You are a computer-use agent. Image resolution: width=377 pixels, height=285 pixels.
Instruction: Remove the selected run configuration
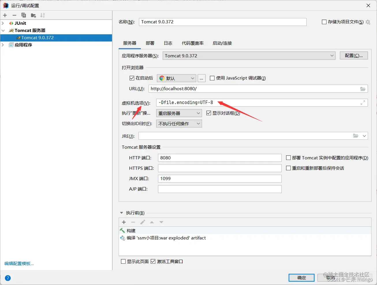pos(14,15)
